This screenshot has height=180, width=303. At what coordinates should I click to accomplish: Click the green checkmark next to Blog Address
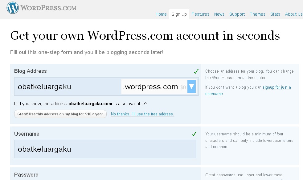tap(196, 71)
